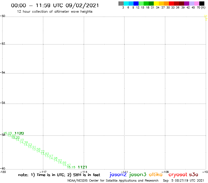Click the legend tick label '24'
The height and width of the screenshot is (183, 208).
(158, 8)
